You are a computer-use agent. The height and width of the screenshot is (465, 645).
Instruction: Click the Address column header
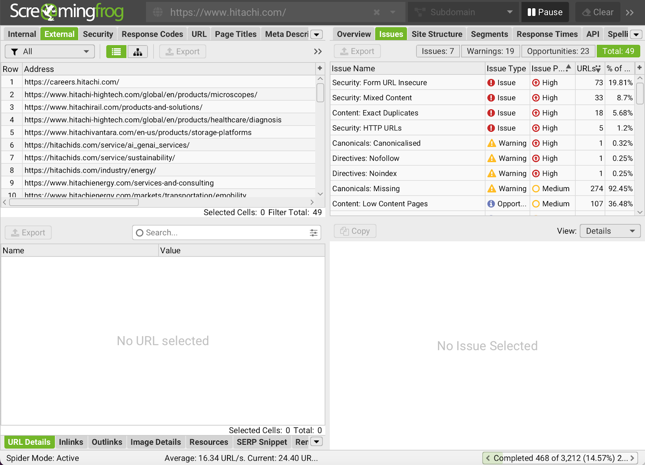pos(169,69)
